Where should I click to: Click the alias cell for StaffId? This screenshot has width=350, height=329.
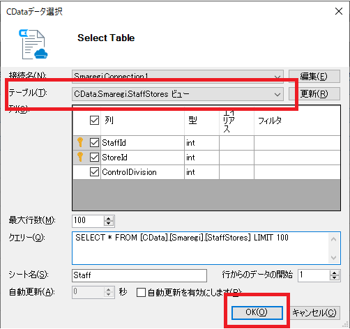[236, 143]
